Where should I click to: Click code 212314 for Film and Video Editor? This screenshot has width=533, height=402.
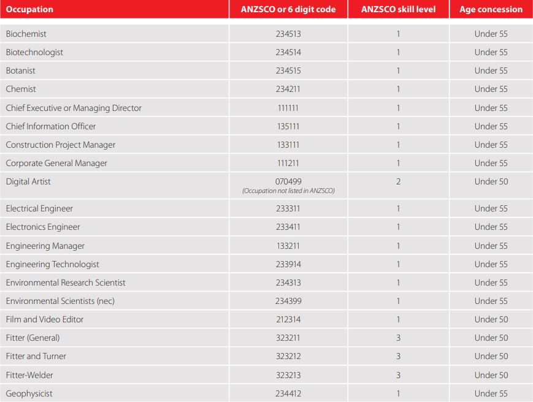(x=288, y=319)
